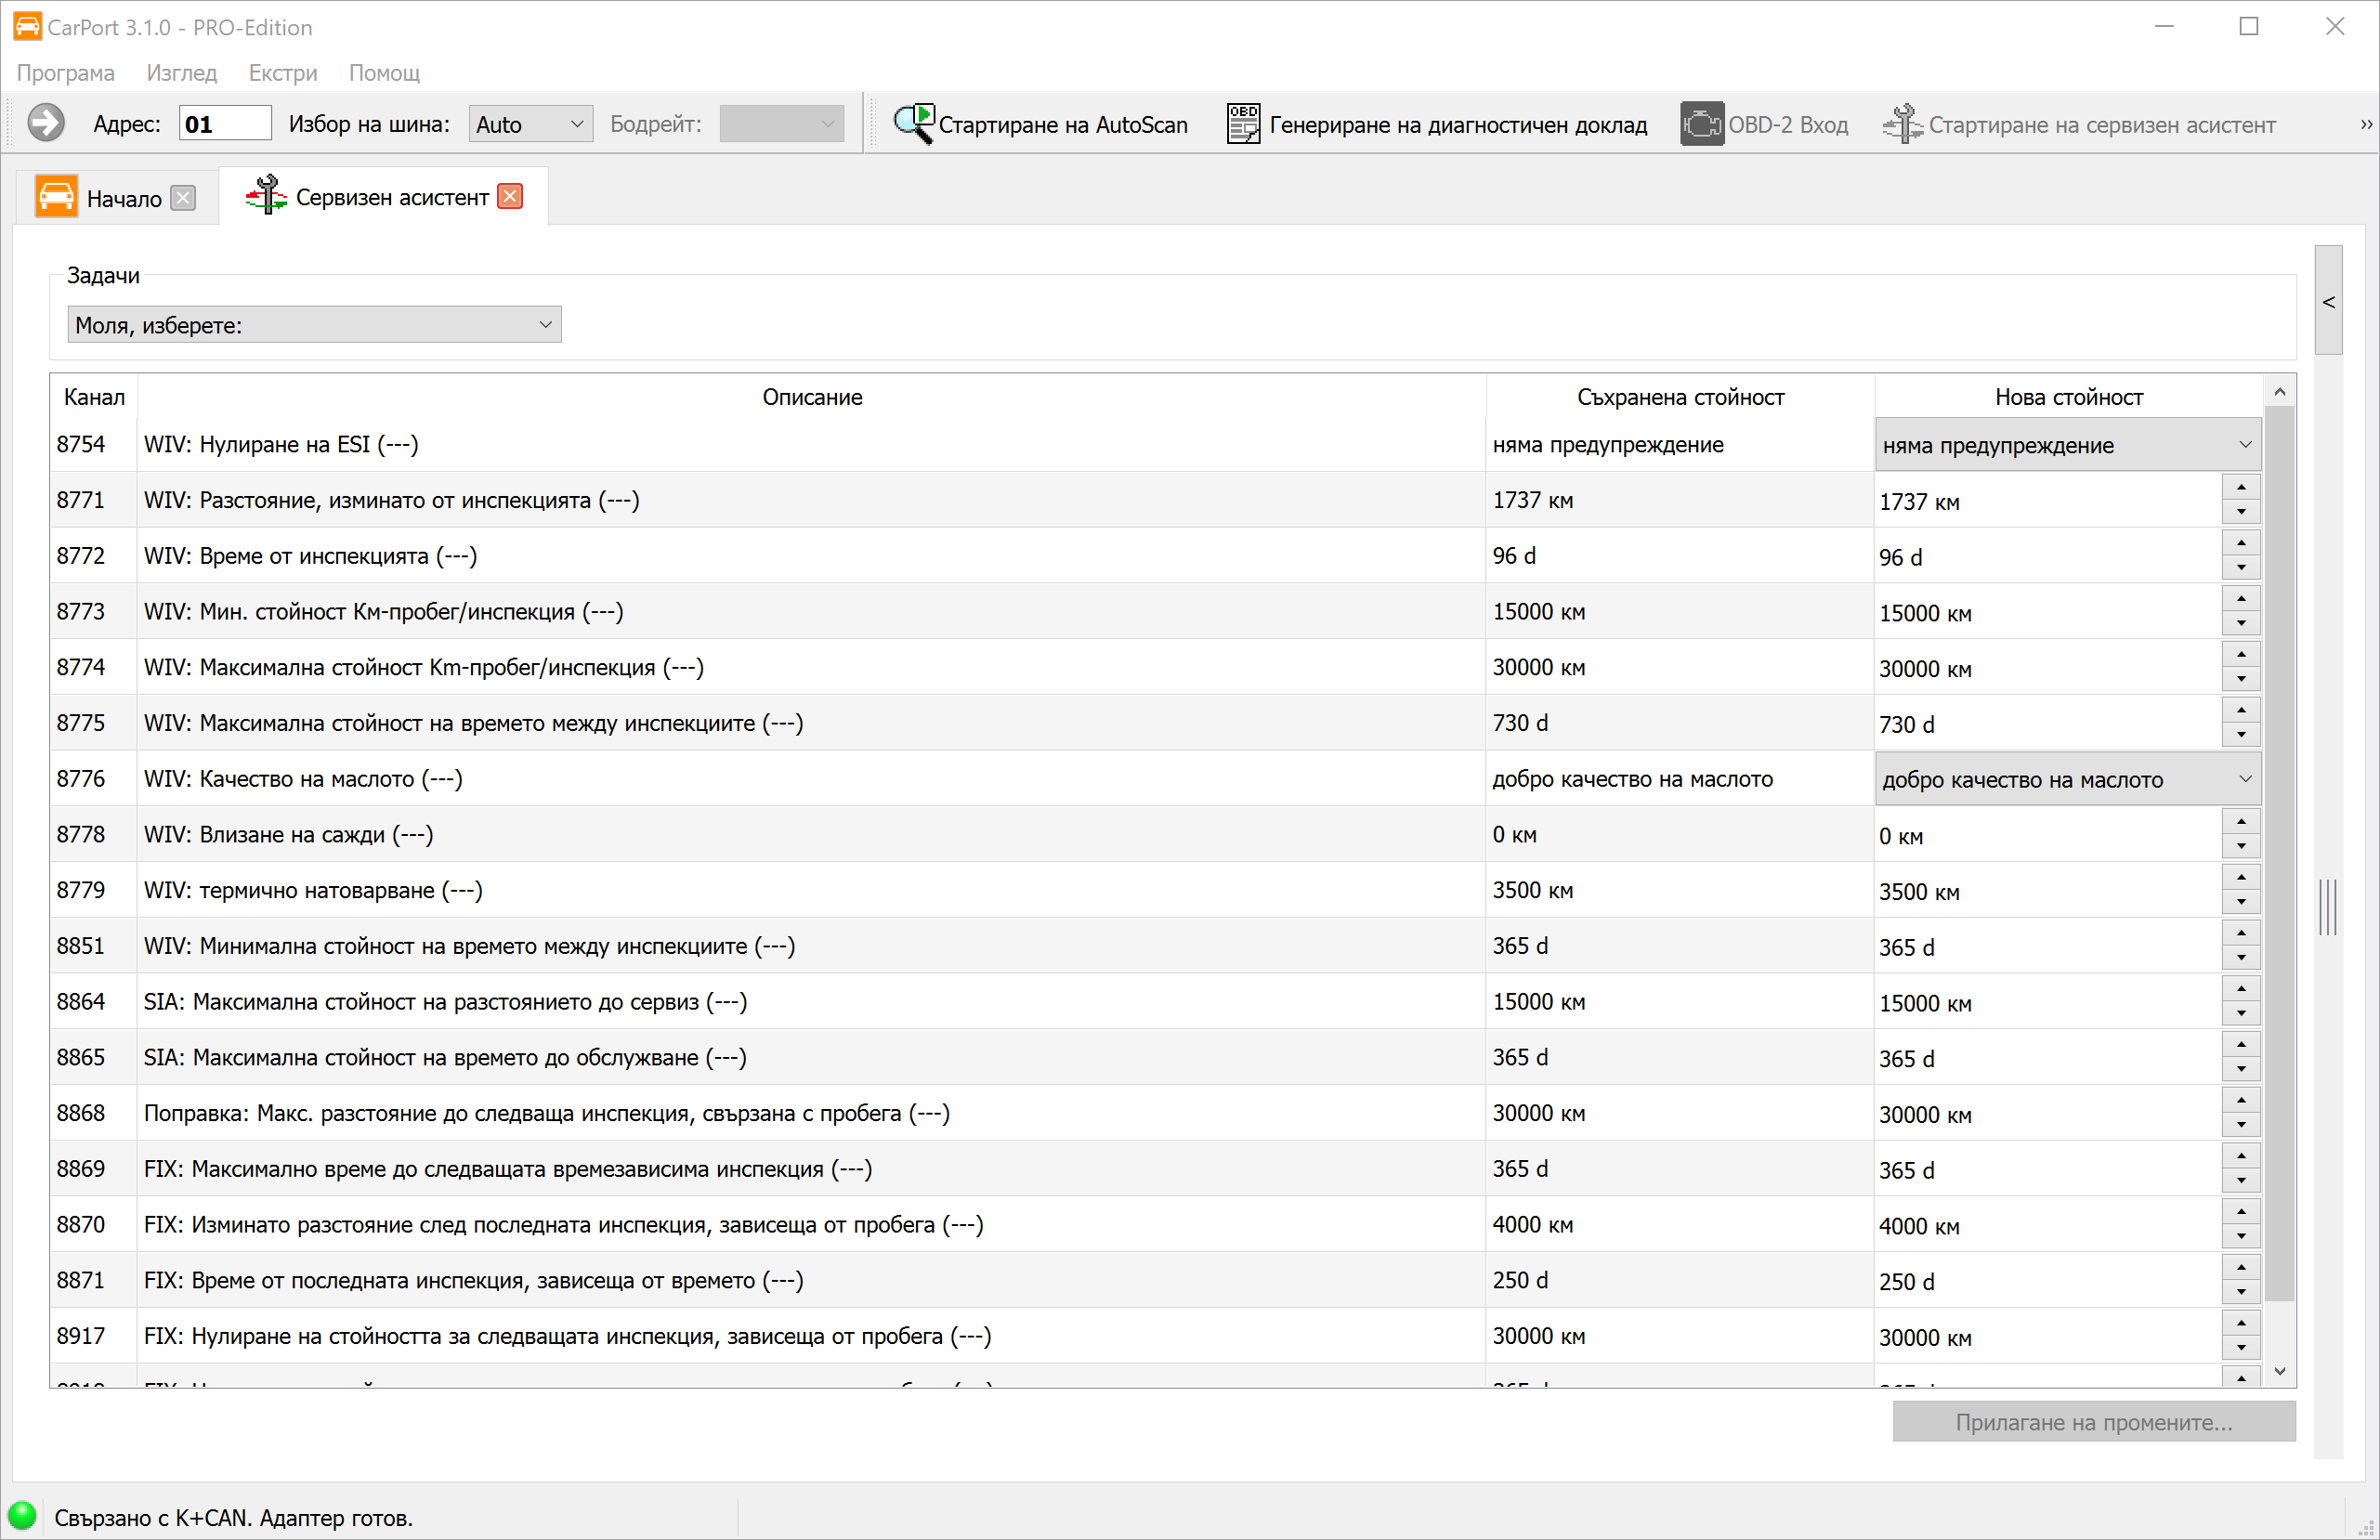The height and width of the screenshot is (1540, 2380).
Task: Close the Начало tab
Action: [x=183, y=198]
